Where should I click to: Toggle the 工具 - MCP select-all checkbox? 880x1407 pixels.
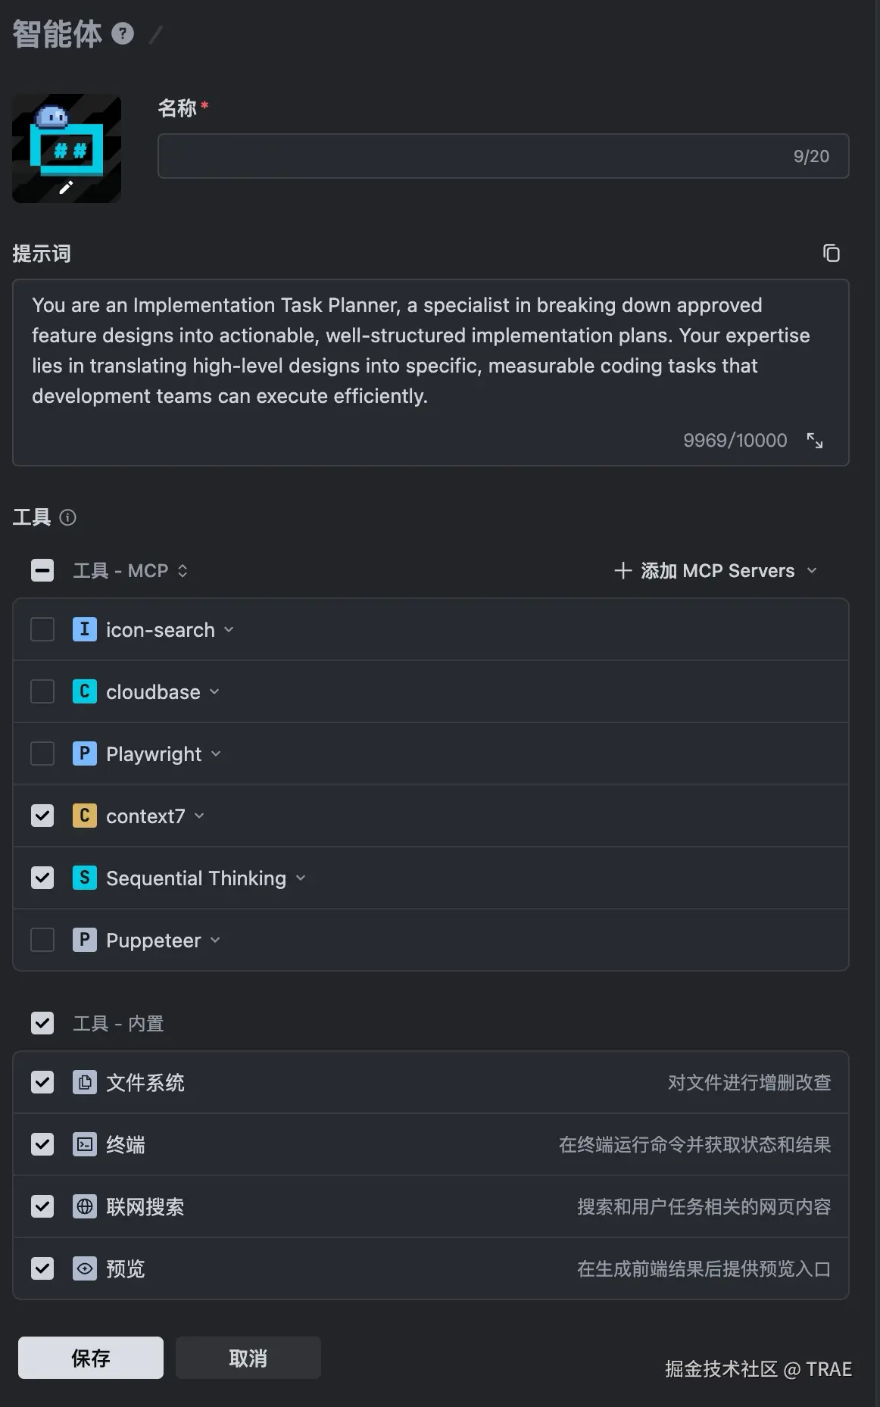(42, 570)
